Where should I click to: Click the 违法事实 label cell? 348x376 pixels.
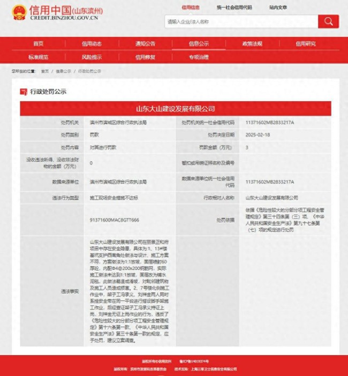tap(52, 291)
